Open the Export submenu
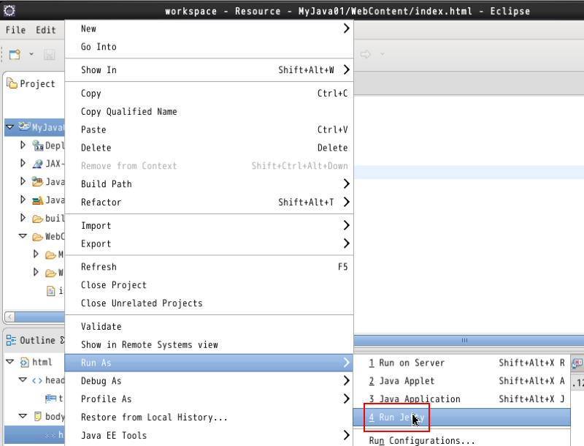 pyautogui.click(x=209, y=243)
